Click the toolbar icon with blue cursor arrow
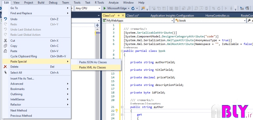 click(242, 8)
